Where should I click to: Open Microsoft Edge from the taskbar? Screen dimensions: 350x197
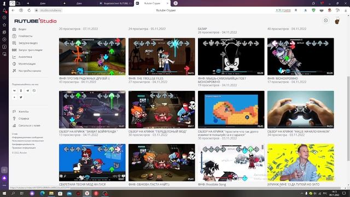(x=42, y=193)
